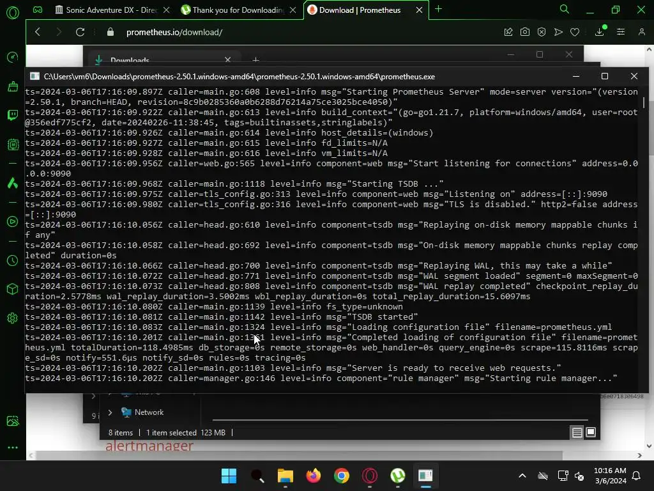
Task: Close the Downloads tab in File Explorer
Action: click(228, 60)
